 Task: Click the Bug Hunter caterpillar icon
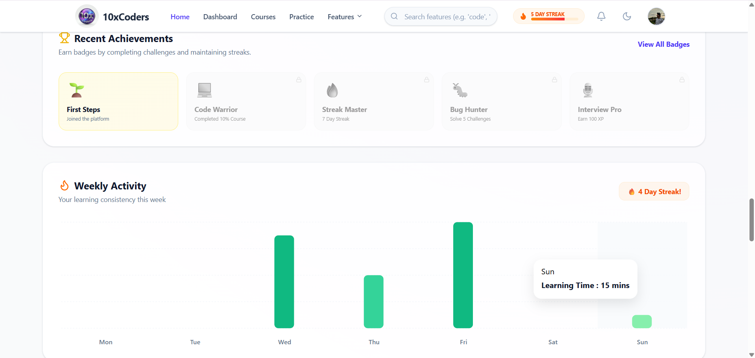click(460, 90)
